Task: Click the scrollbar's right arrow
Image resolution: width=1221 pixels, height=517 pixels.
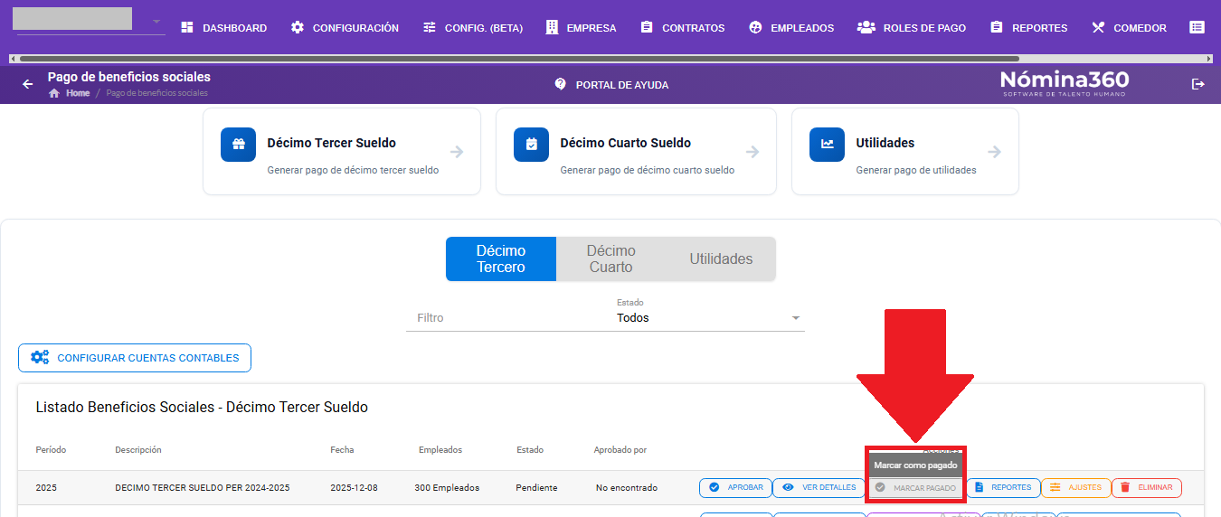Action: pyautogui.click(x=1209, y=59)
